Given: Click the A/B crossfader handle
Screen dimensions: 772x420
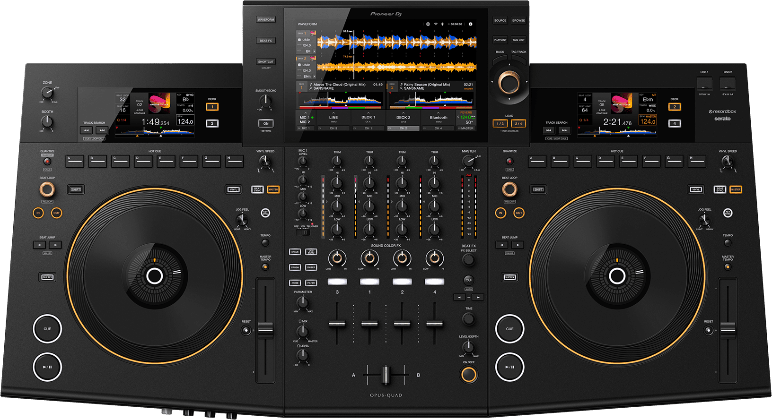Looking at the screenshot, I should click(386, 375).
